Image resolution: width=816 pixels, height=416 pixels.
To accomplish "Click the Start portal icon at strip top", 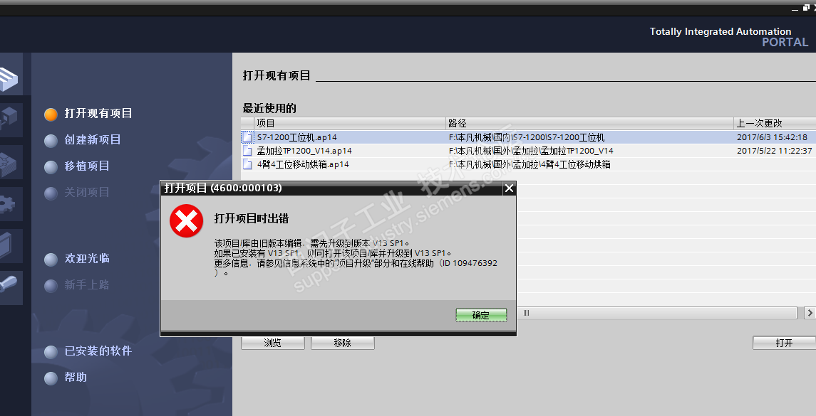I will point(9,78).
